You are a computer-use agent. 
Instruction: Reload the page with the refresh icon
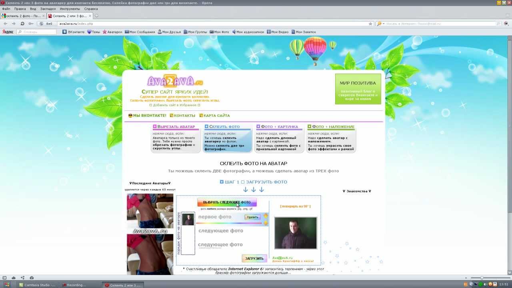click(22, 24)
